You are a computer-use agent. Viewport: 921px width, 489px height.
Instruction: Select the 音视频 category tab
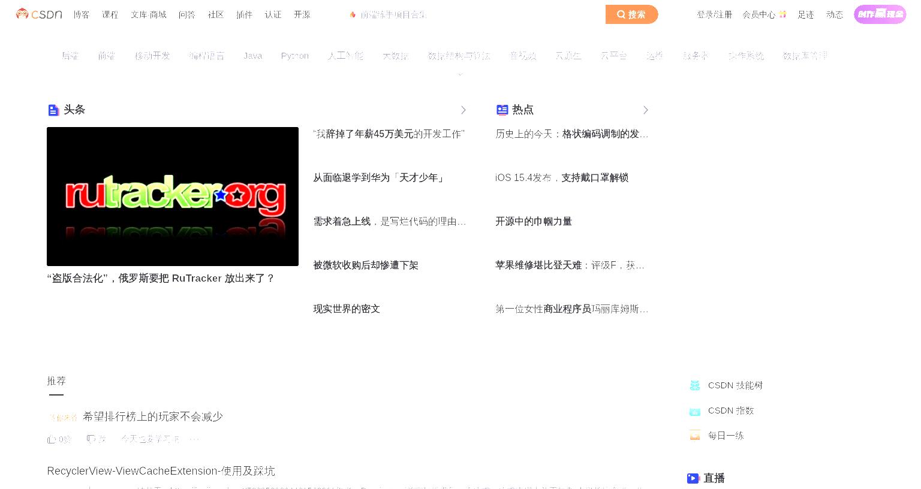tap(523, 56)
